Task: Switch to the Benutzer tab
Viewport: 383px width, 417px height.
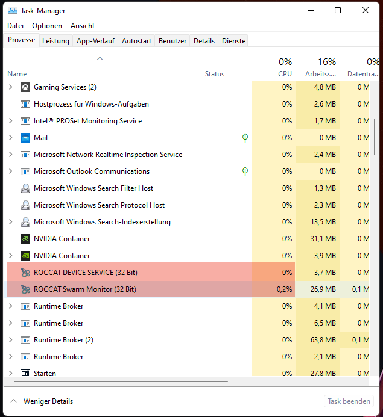Action: click(x=173, y=41)
